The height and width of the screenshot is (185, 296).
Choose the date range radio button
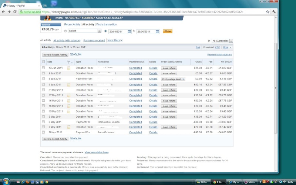point(105,31)
